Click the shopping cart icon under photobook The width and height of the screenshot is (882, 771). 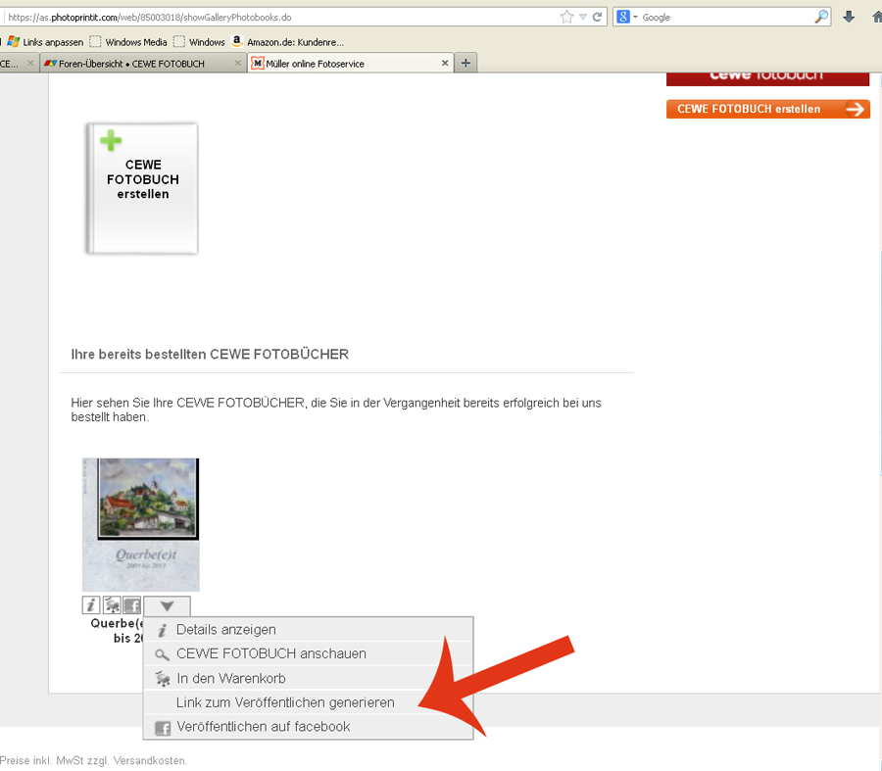point(112,605)
